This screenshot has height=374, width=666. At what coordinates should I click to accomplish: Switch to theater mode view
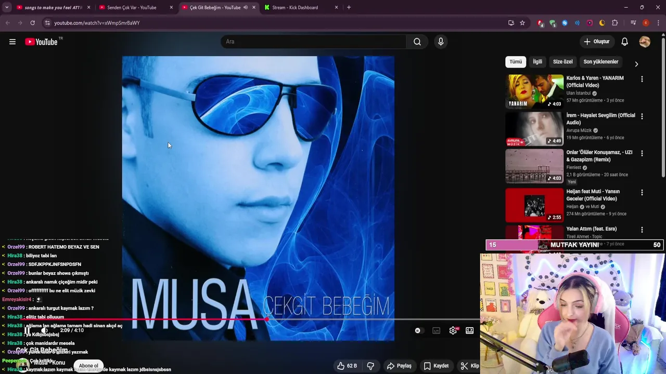(470, 330)
